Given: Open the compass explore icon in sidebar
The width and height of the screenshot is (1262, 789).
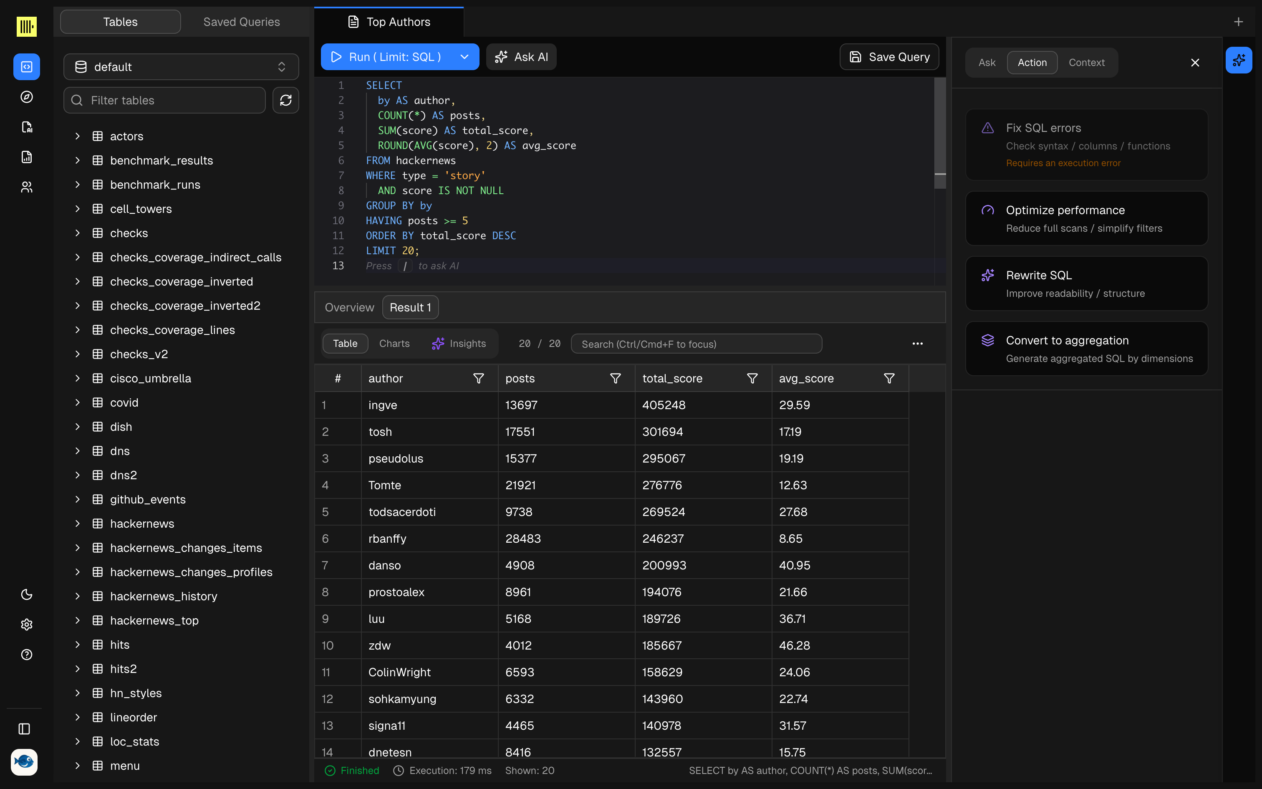Looking at the screenshot, I should coord(27,97).
